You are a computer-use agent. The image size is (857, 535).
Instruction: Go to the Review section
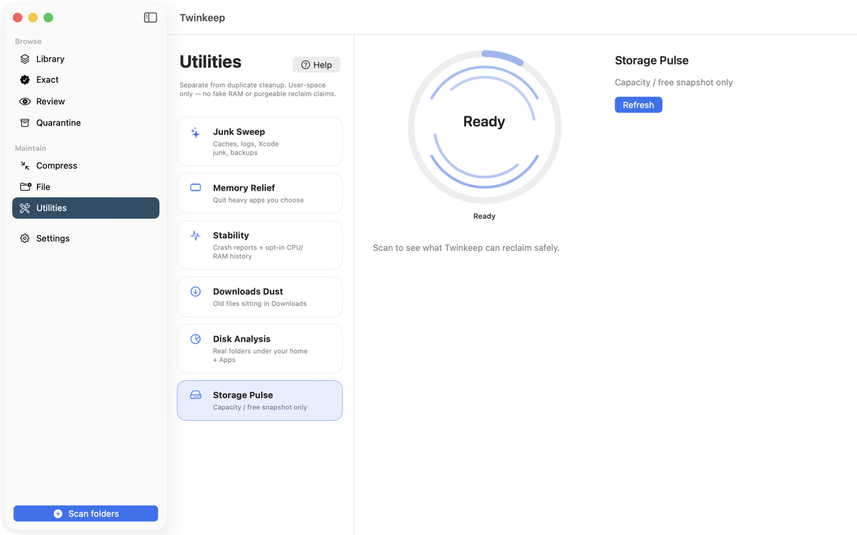(86, 102)
